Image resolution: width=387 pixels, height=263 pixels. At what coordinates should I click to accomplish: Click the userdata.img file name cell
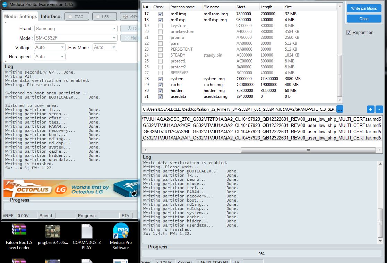[x=215, y=96]
